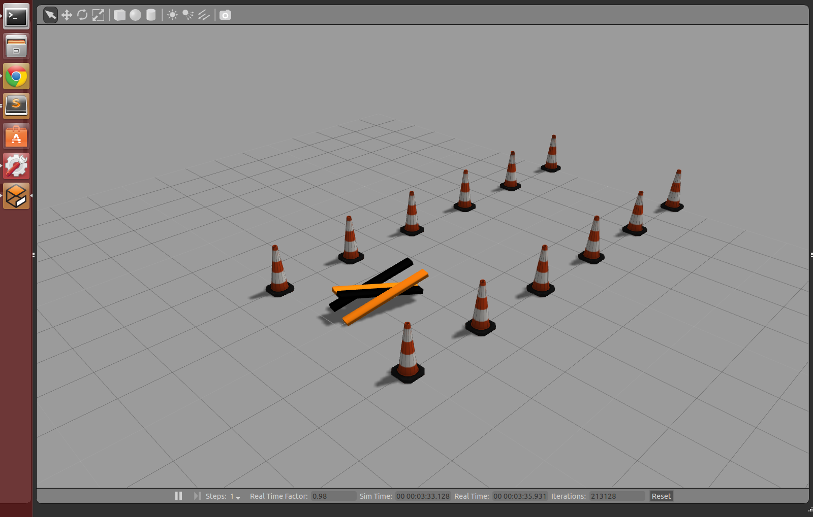Launch Google Chrome from the dock

click(16, 77)
